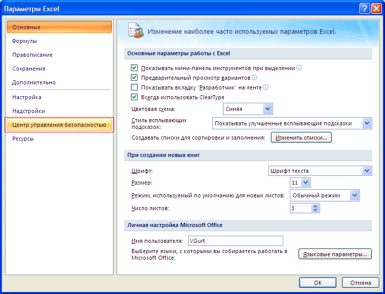
Task: Select Надстройки category
Action: (59, 111)
